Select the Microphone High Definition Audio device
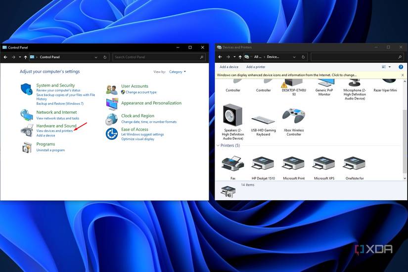 (x=355, y=90)
